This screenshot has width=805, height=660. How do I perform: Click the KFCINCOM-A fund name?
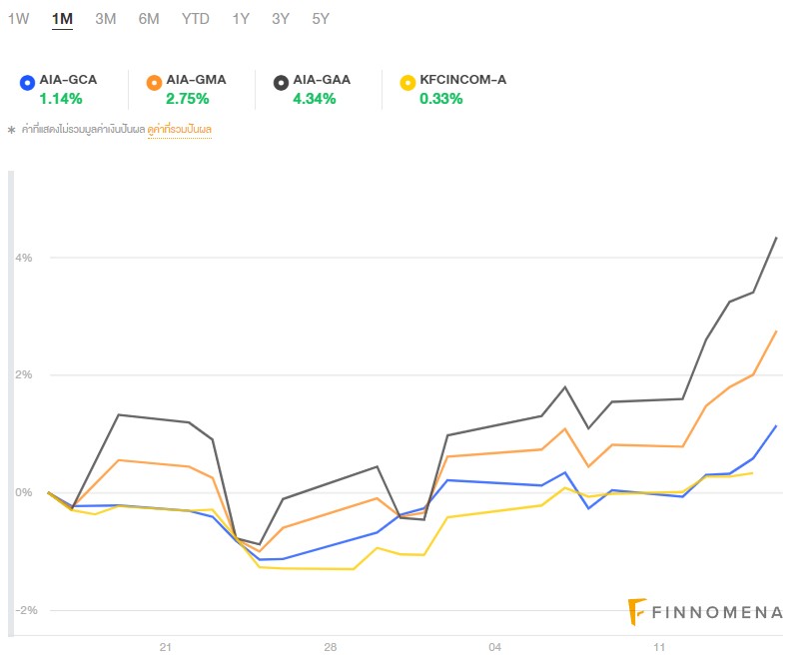[463, 79]
